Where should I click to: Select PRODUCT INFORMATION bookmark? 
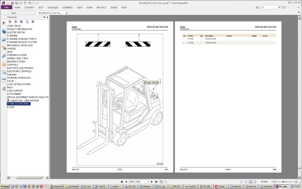pyautogui.click(x=19, y=29)
